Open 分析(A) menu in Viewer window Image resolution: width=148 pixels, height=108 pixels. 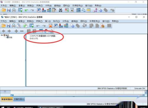pos(65,21)
